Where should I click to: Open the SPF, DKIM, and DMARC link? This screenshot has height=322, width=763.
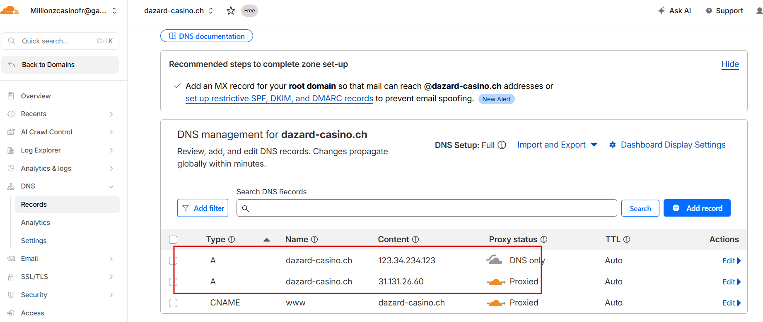[x=279, y=99]
